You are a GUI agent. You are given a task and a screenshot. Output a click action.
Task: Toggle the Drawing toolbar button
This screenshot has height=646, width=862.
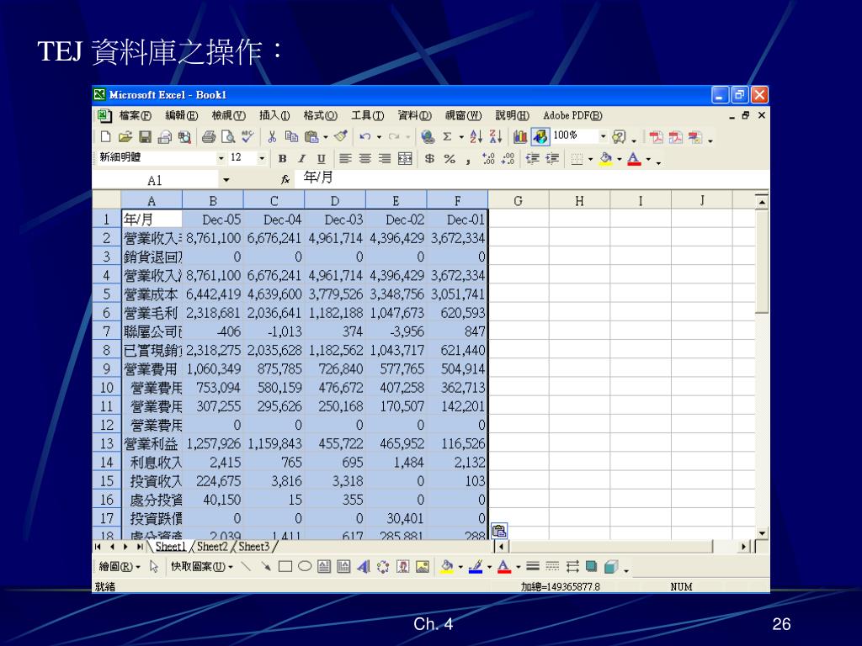pyautogui.click(x=540, y=137)
